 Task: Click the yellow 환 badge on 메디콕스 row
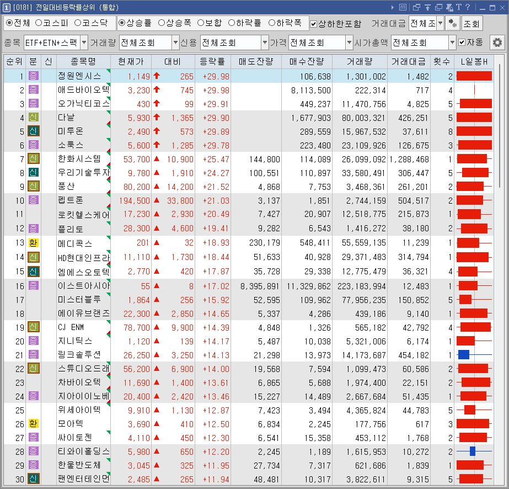coord(33,243)
